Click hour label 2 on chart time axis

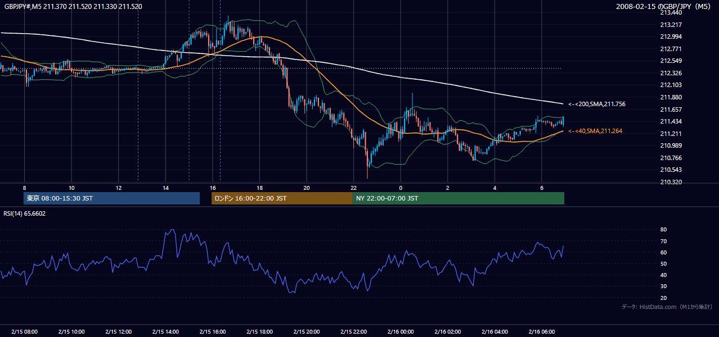pos(448,187)
